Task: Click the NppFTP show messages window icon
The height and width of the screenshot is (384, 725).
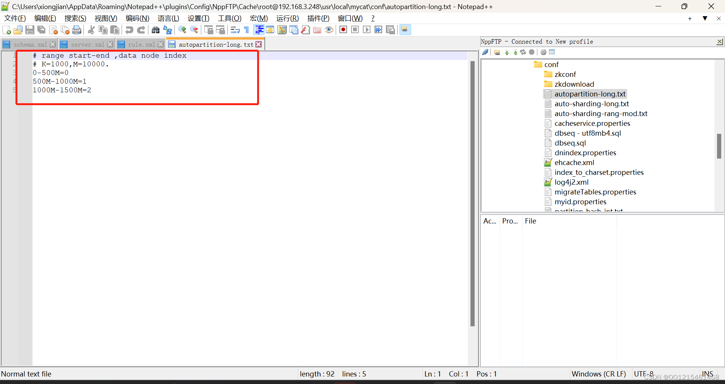Action: click(x=552, y=52)
